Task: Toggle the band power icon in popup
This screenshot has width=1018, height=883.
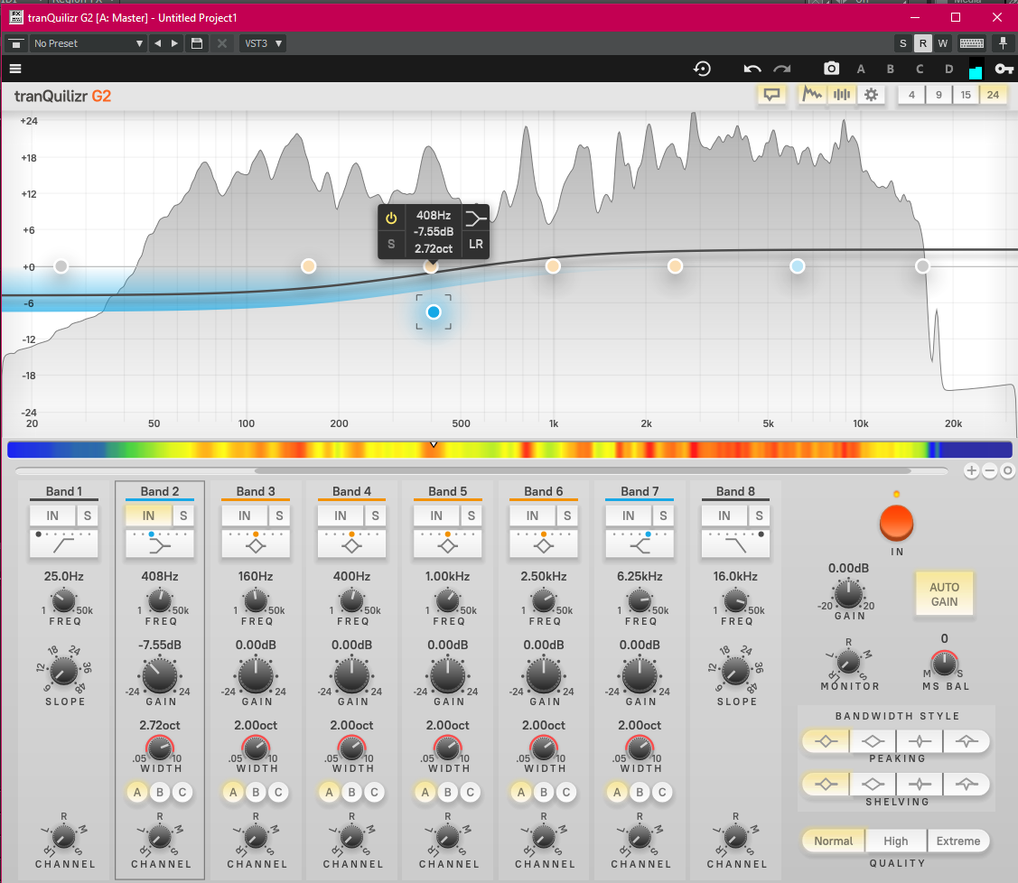Action: point(391,218)
